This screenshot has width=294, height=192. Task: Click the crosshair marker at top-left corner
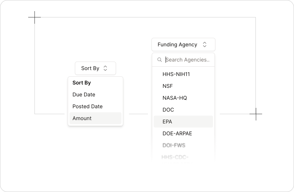click(34, 17)
